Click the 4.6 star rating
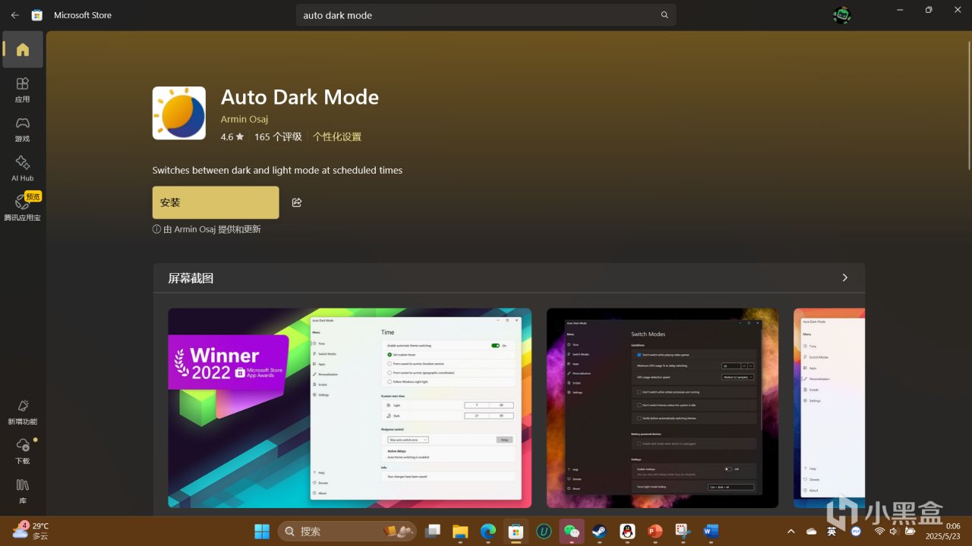Image resolution: width=972 pixels, height=546 pixels. tap(232, 137)
